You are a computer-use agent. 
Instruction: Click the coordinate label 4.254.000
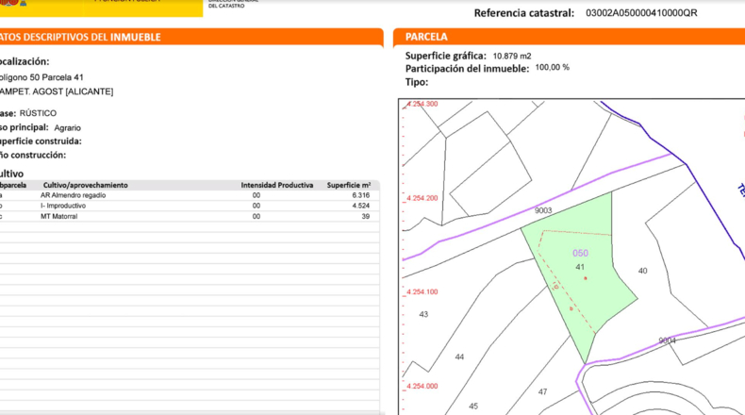pyautogui.click(x=422, y=386)
